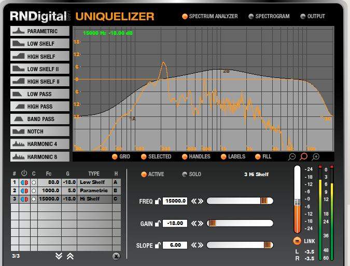Move band up with double-chevron up arrow

[x=70, y=256]
